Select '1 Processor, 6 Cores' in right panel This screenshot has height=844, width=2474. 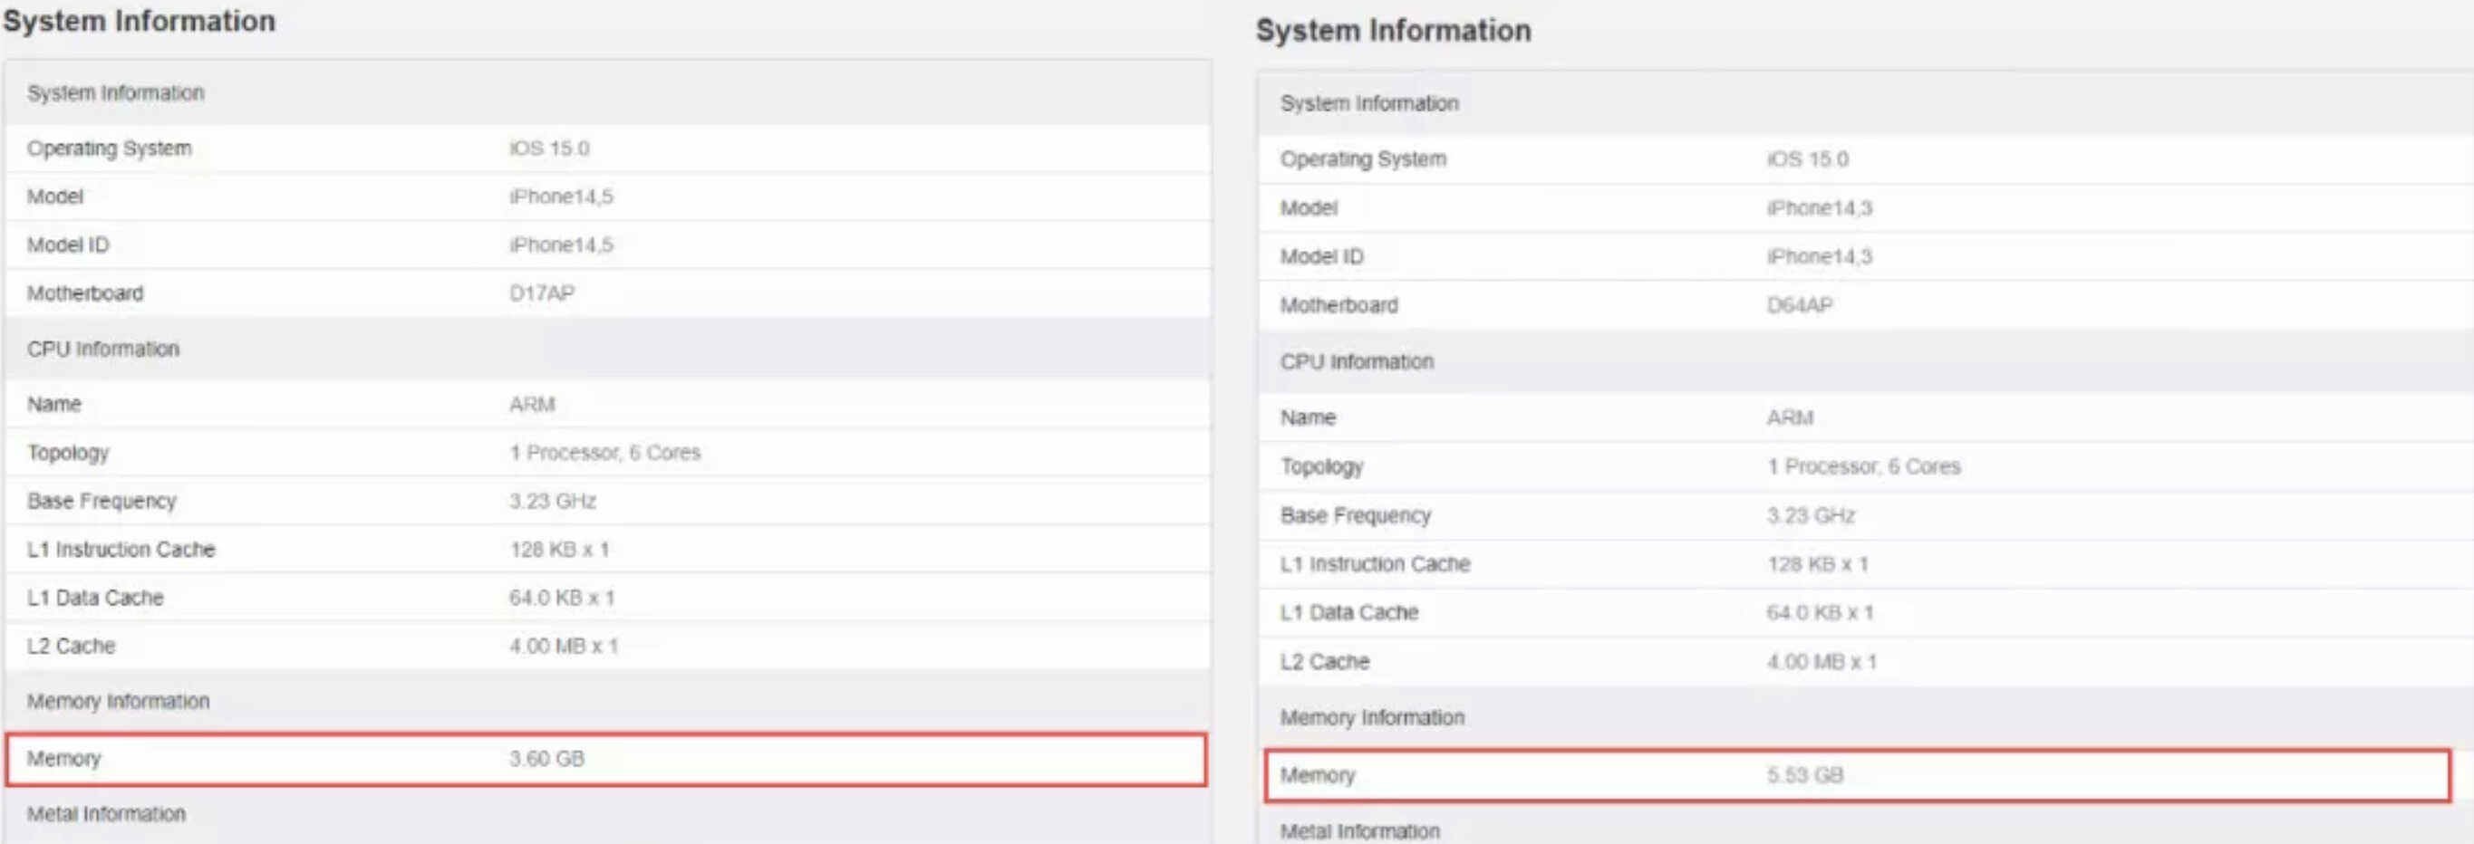tap(1863, 466)
